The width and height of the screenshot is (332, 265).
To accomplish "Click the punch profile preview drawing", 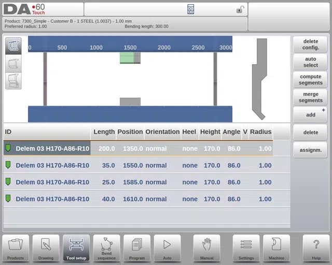I will (x=259, y=79).
